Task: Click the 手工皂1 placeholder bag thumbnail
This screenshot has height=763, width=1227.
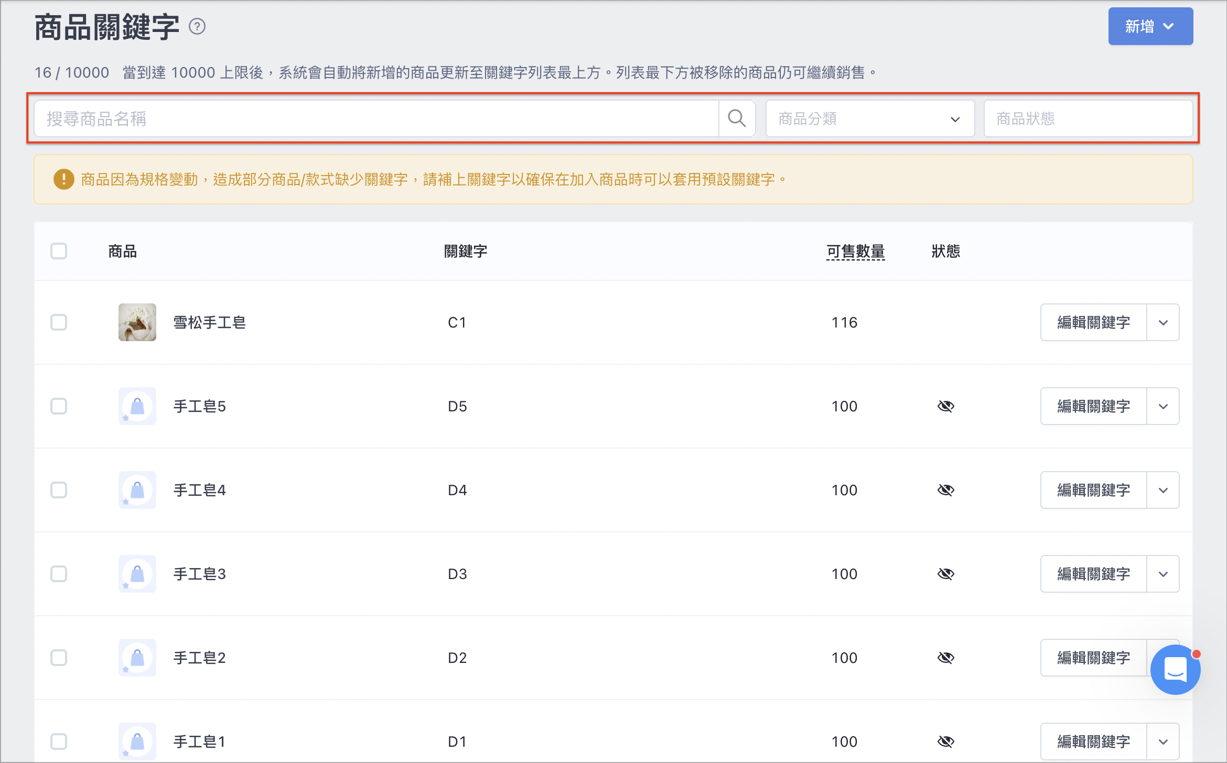Action: 137,742
